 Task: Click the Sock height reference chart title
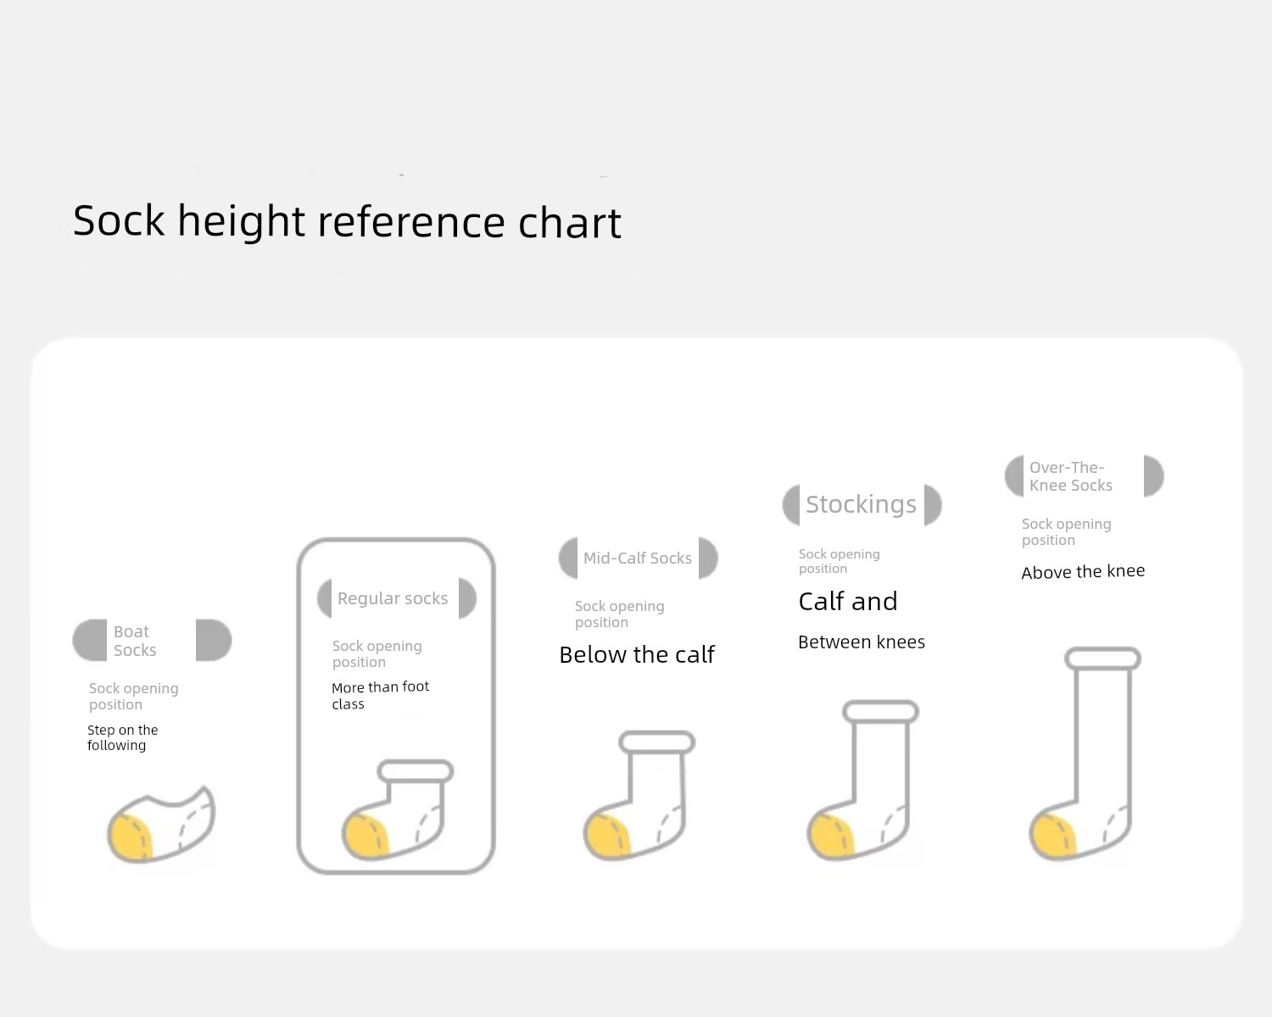(347, 221)
